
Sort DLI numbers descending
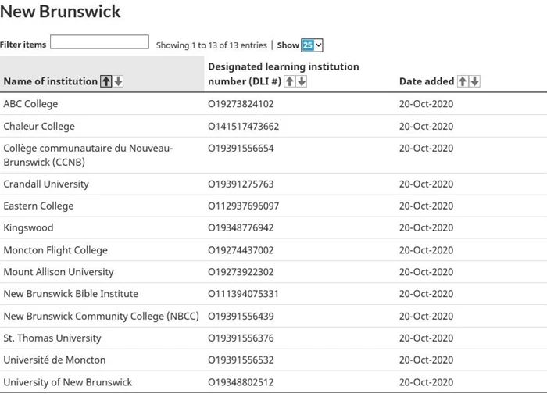pos(302,81)
